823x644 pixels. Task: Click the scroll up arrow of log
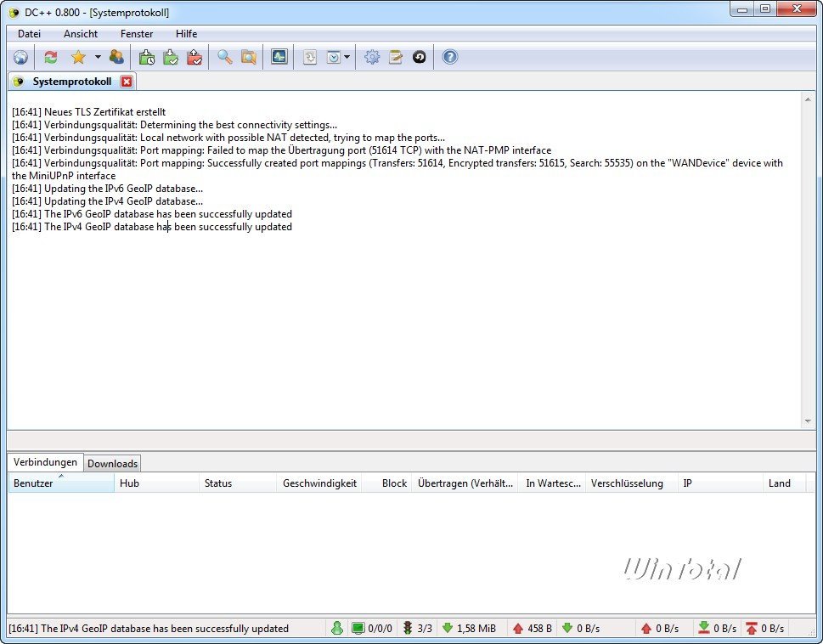[x=807, y=99]
